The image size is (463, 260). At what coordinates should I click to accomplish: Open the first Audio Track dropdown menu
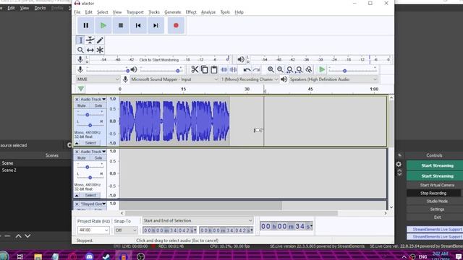pos(93,100)
